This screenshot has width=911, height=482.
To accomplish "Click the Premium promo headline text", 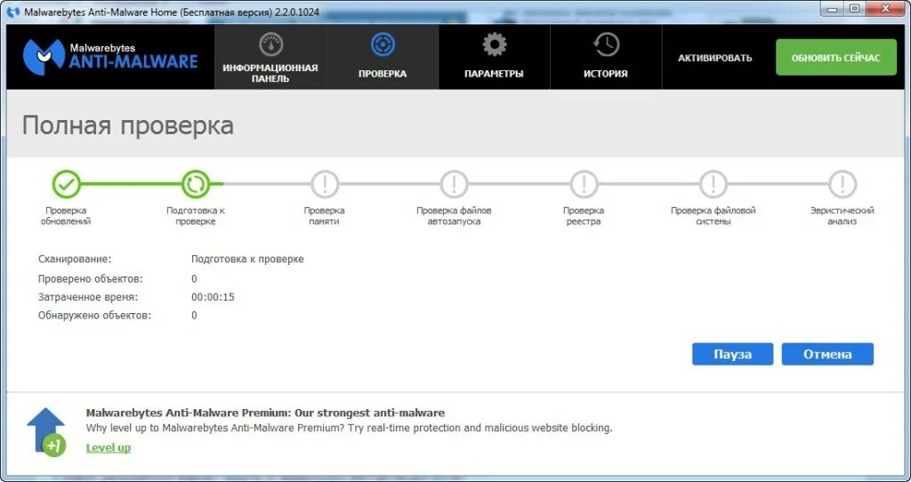I will pos(265,413).
